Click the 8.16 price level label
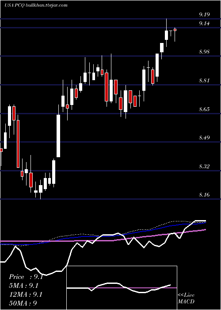Viewport: 221px width, 310px height. click(204, 195)
